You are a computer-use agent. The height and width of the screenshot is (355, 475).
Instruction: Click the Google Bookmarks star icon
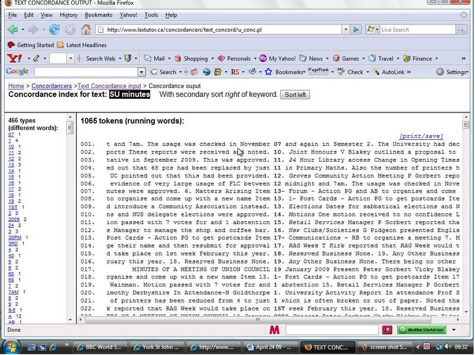[268, 72]
